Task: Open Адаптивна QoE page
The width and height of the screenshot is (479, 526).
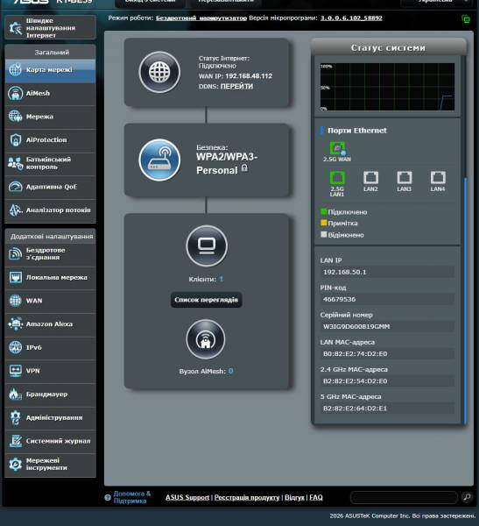Action: (51, 187)
